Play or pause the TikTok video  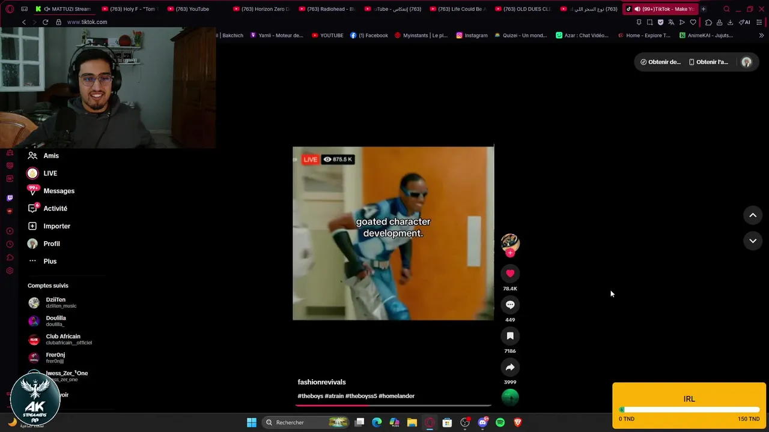pyautogui.click(x=394, y=233)
